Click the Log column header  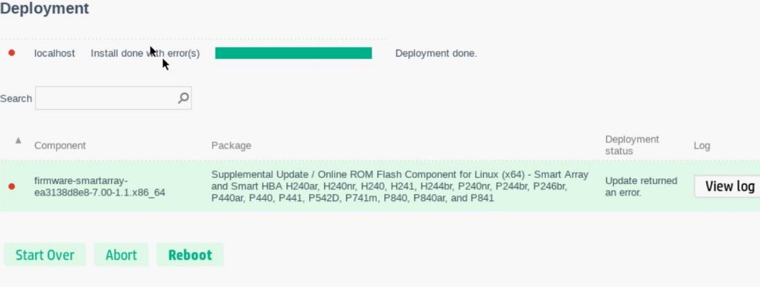(702, 146)
